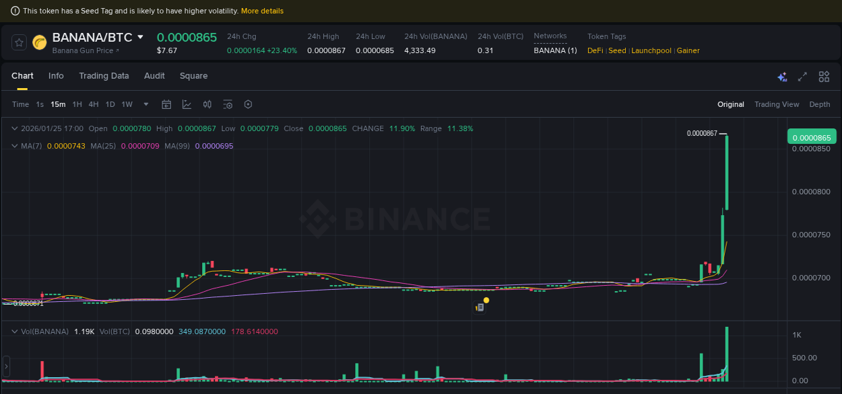Open the widgets grid layout icon
Screen dimensions: 842x394
coord(824,77)
